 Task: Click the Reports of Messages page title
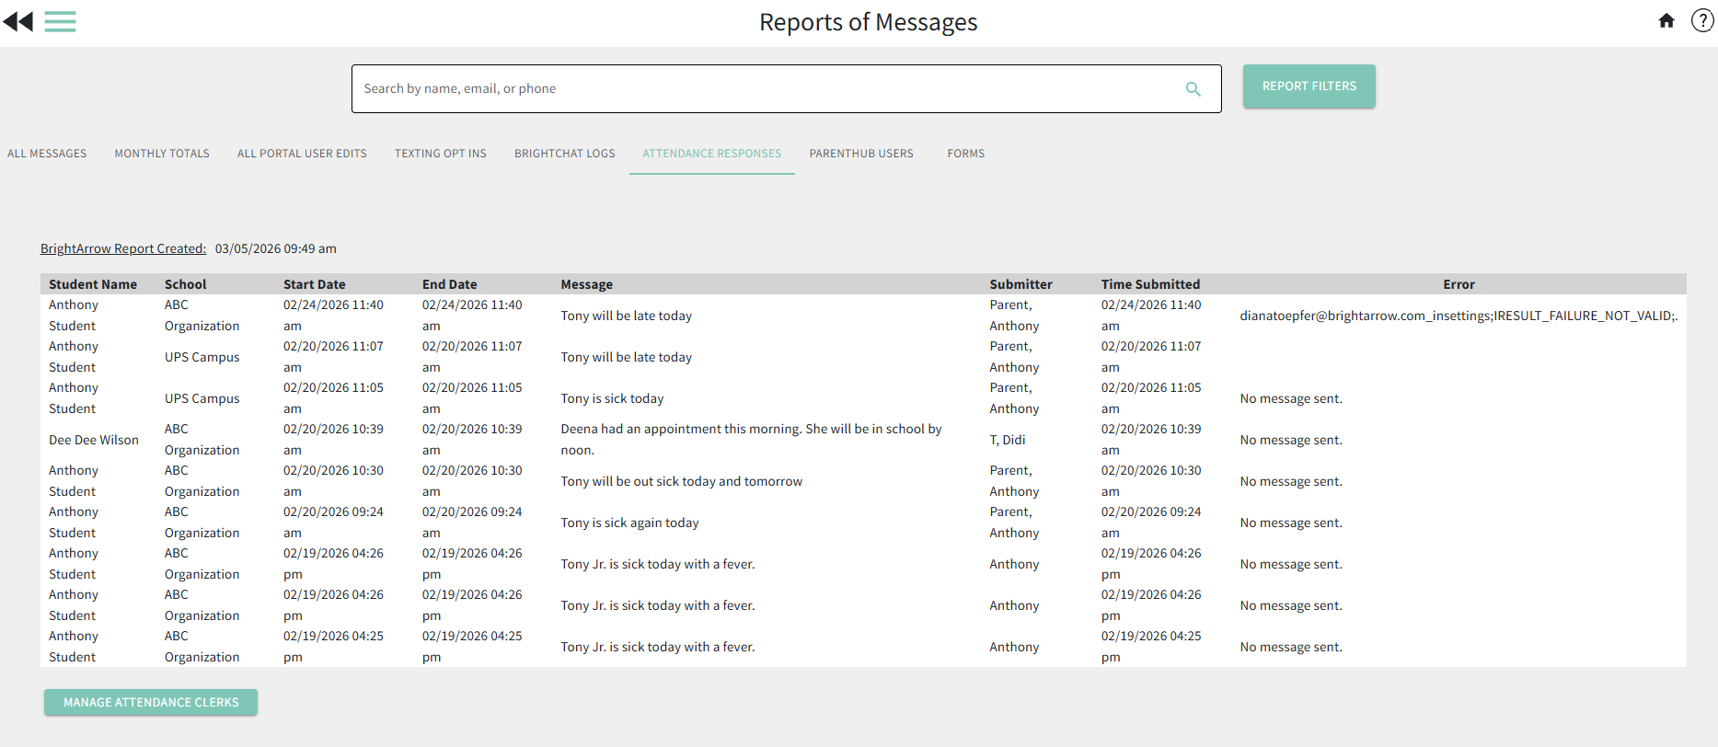pos(869,22)
